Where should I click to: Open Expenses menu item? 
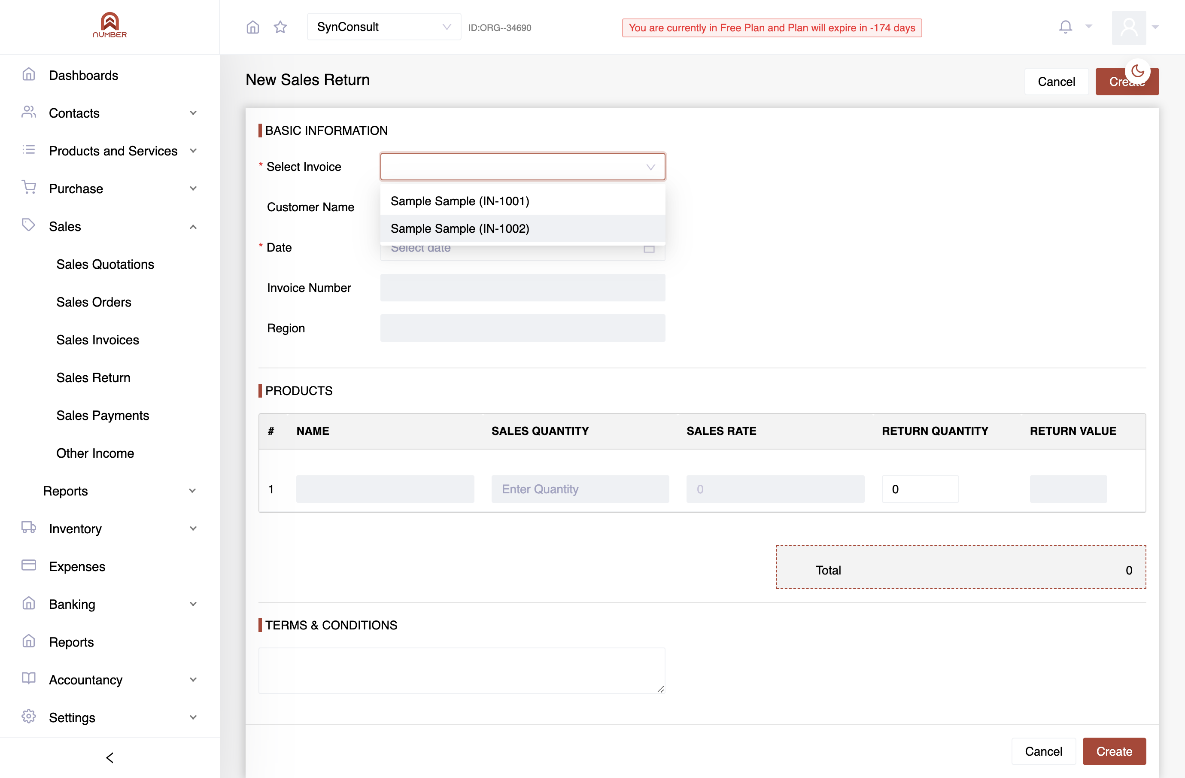(x=77, y=566)
